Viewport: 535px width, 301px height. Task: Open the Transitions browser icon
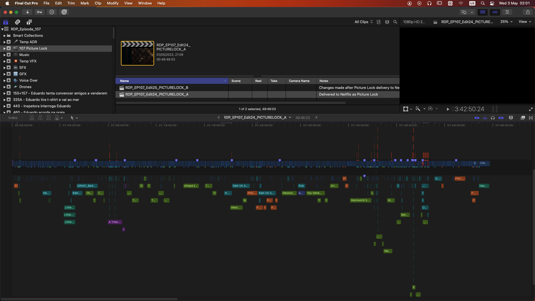pyautogui.click(x=531, y=118)
